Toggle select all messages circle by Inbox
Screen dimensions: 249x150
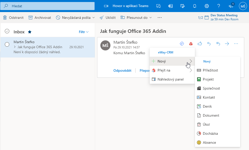7,31
